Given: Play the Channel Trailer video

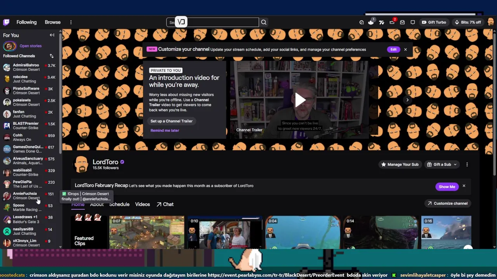Looking at the screenshot, I should (300, 100).
